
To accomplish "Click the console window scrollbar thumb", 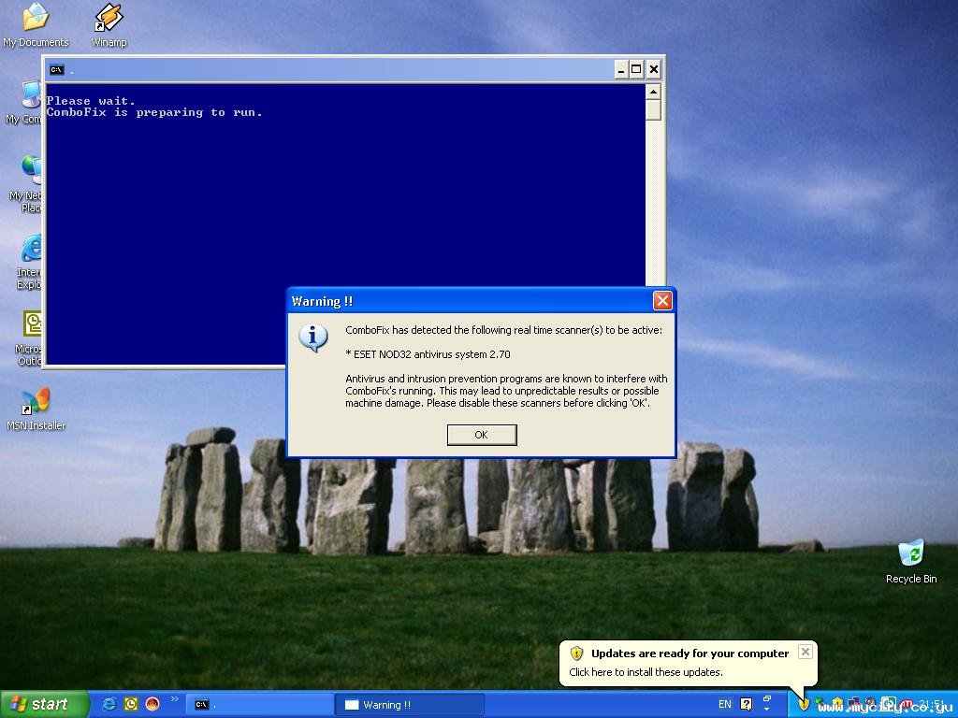I will coord(653,110).
